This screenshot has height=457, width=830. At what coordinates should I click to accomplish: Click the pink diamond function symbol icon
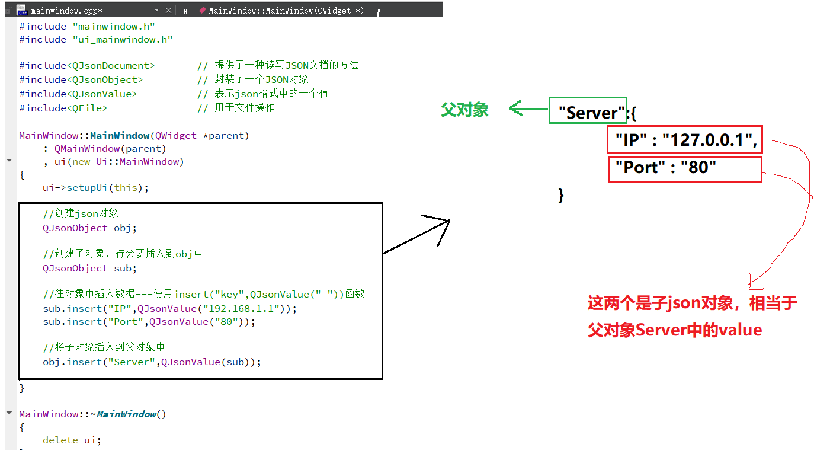203,11
